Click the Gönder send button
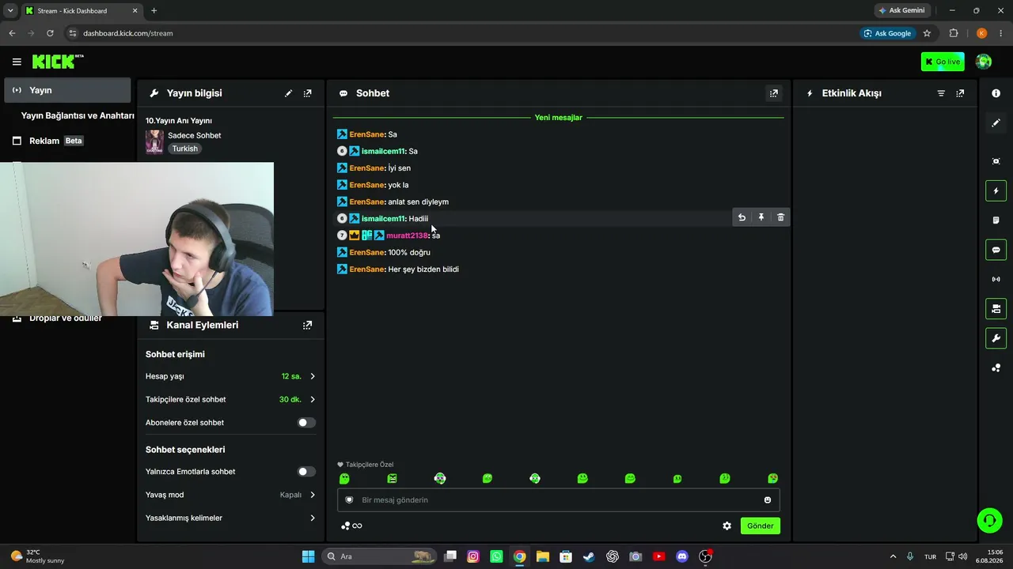 (761, 526)
